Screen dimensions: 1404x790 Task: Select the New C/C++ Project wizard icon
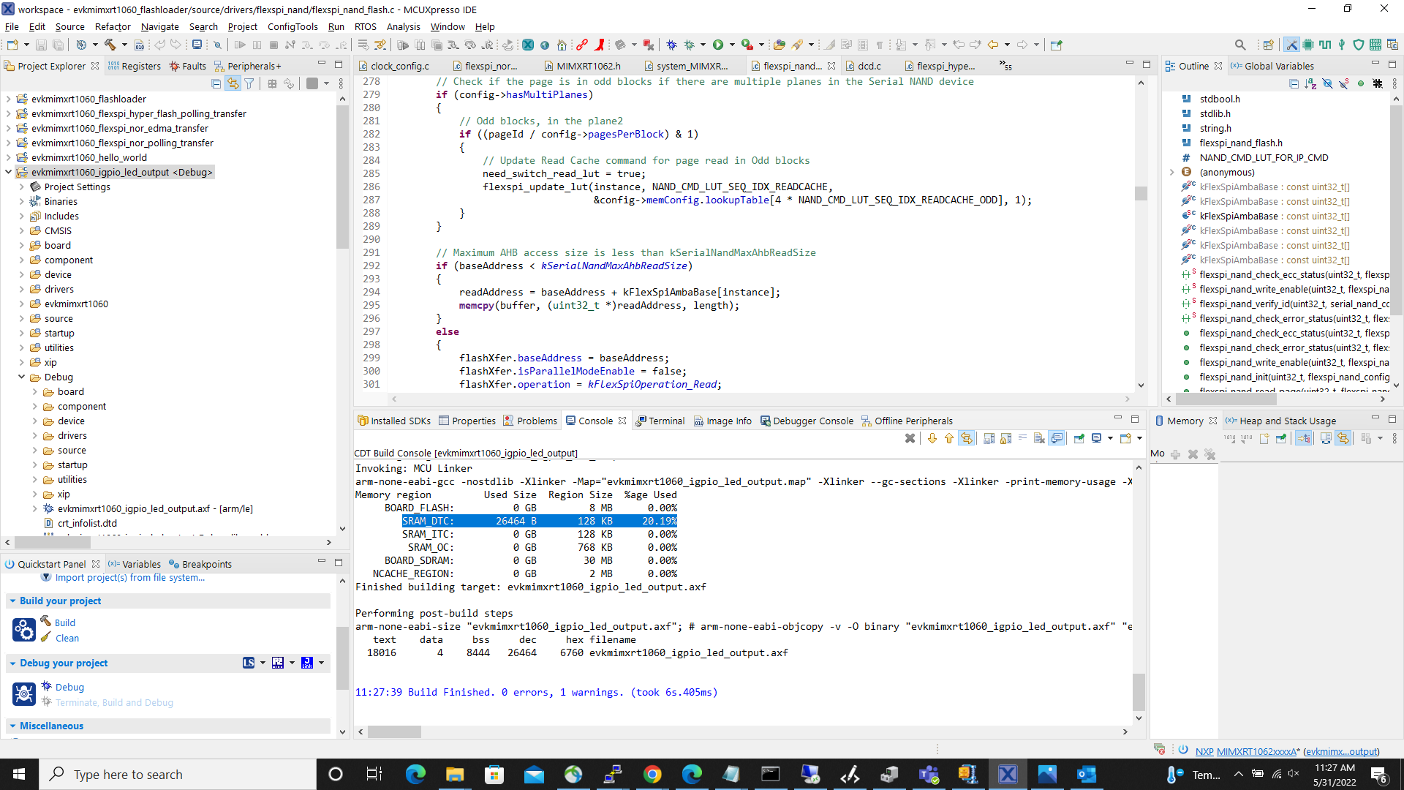(x=11, y=45)
